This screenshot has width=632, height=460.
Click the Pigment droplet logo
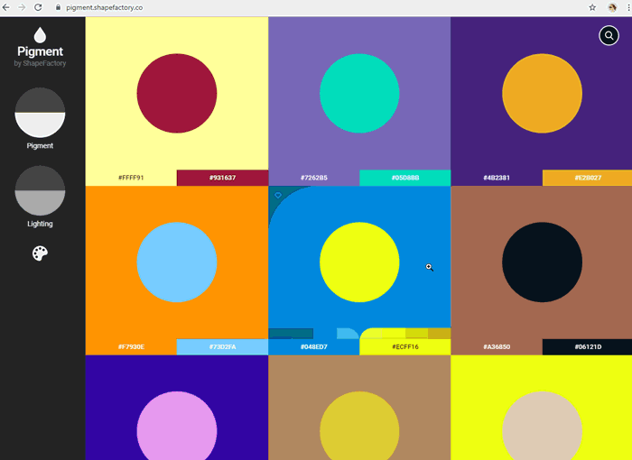click(40, 35)
